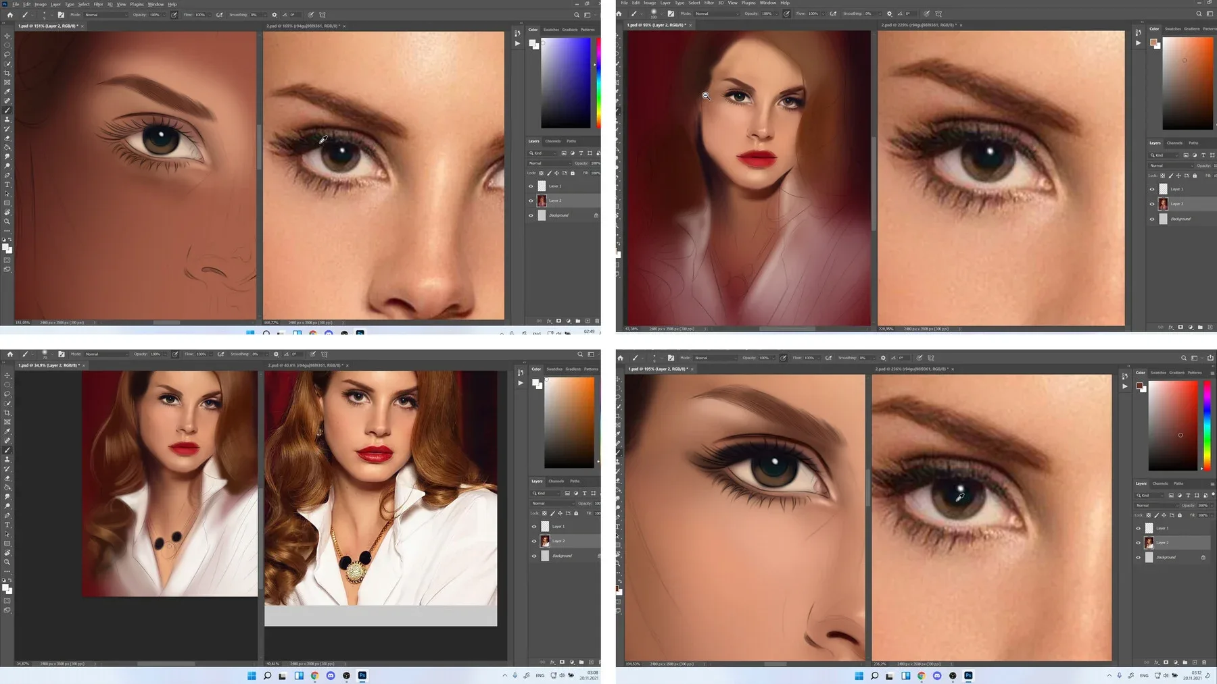This screenshot has width=1217, height=684.
Task: Create a new group folder in the 34.9% window
Action: point(581,662)
